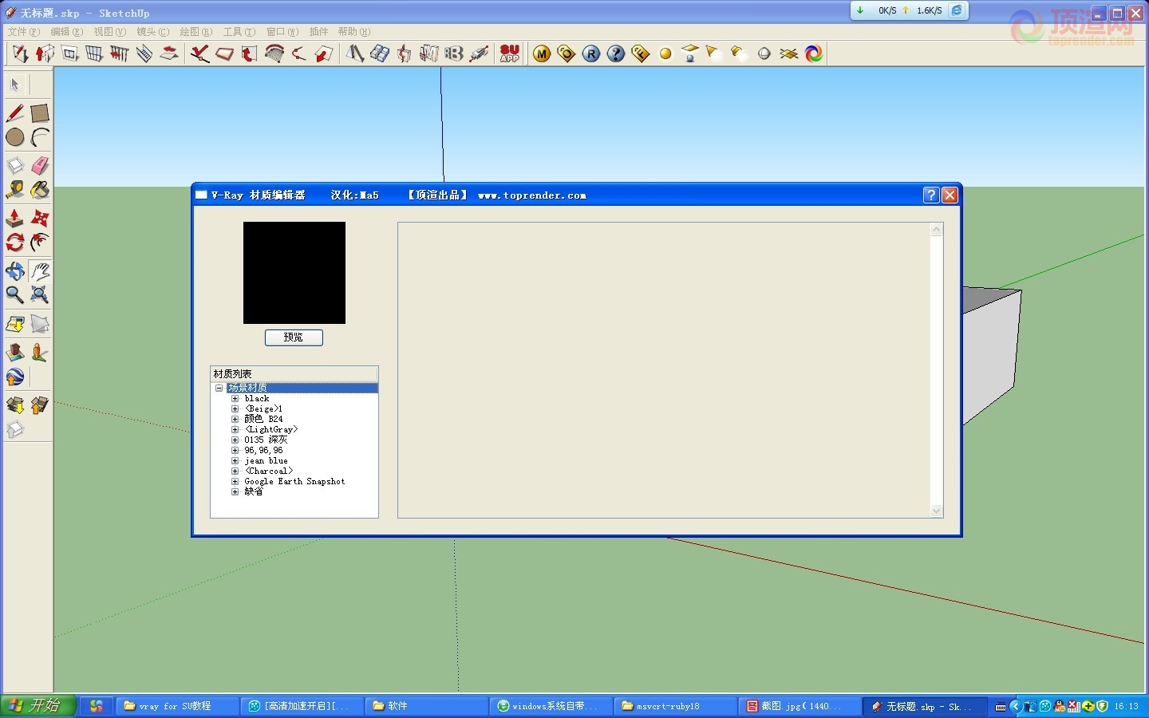Click the Windows 开始 start button
This screenshot has width=1149, height=718.
tap(38, 706)
